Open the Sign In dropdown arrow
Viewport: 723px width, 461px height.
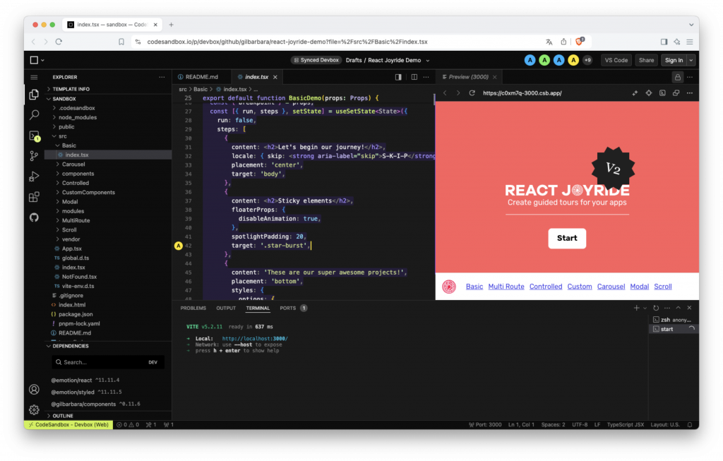pos(691,61)
